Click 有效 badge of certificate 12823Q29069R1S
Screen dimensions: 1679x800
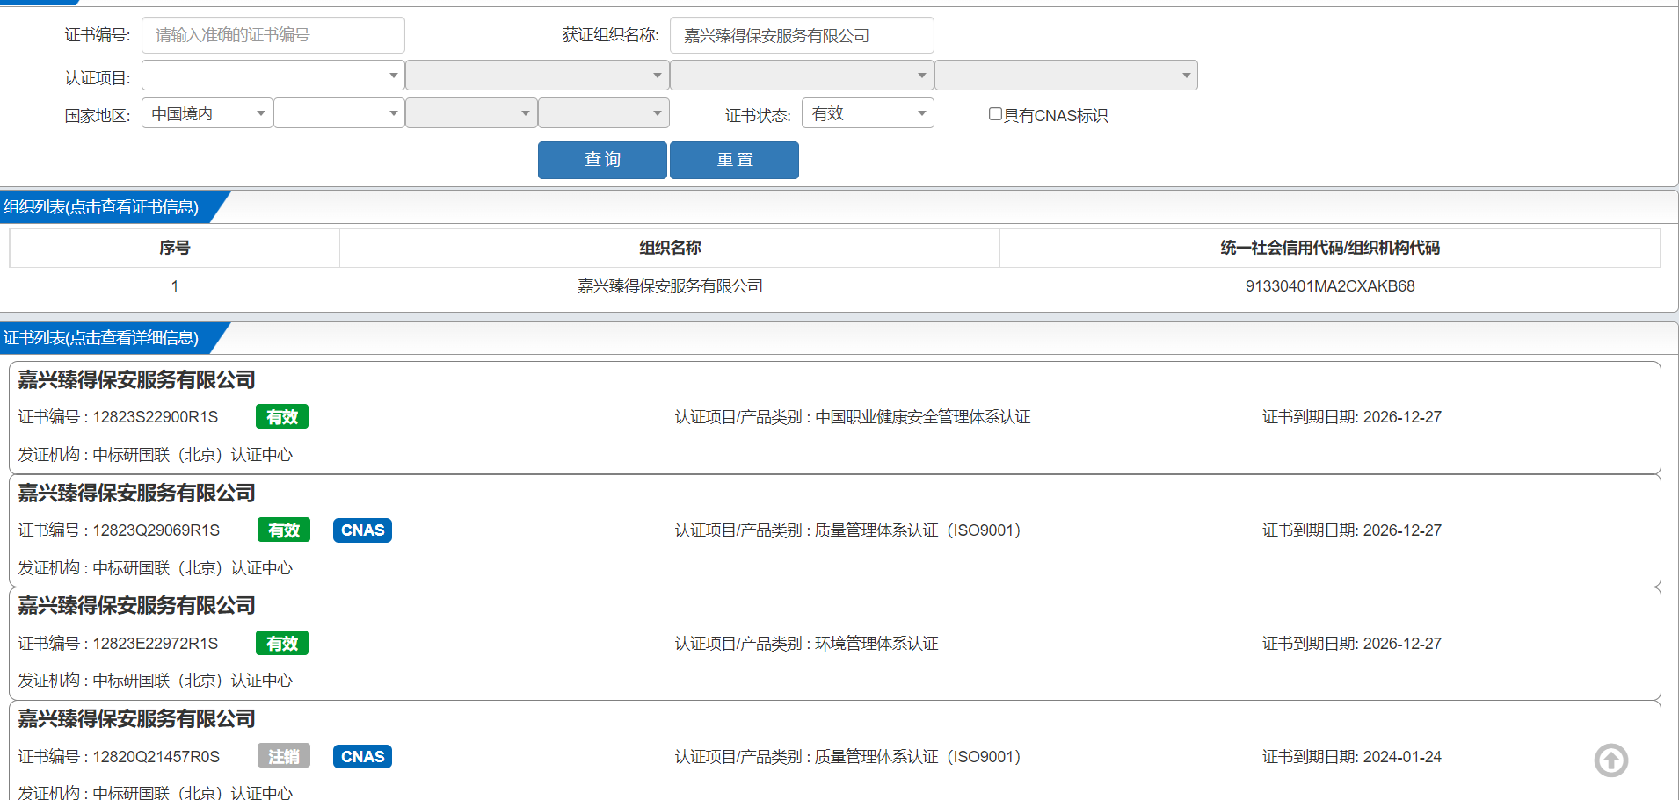pyautogui.click(x=284, y=530)
